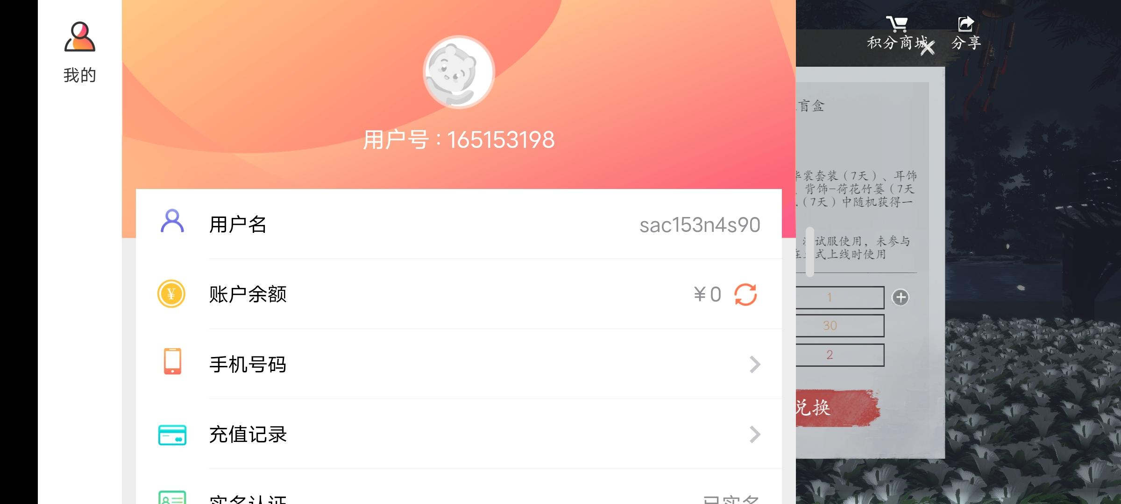This screenshot has width=1121, height=504.
Task: Click the orange phone icon
Action: tap(172, 361)
